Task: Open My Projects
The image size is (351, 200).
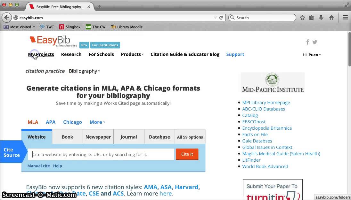Action: pos(41,54)
